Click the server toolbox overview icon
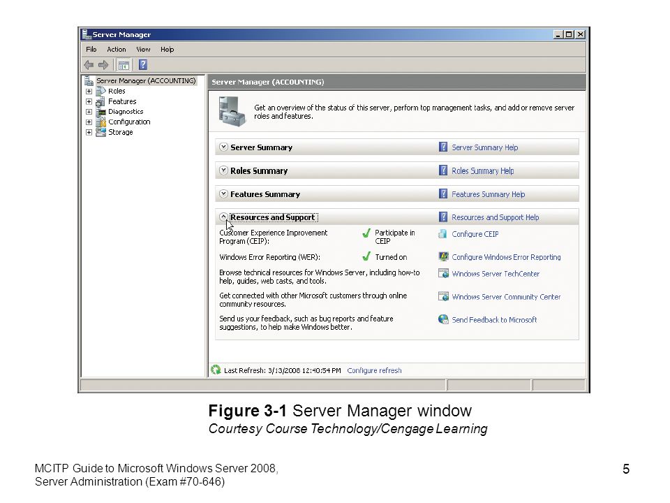 tap(232, 111)
